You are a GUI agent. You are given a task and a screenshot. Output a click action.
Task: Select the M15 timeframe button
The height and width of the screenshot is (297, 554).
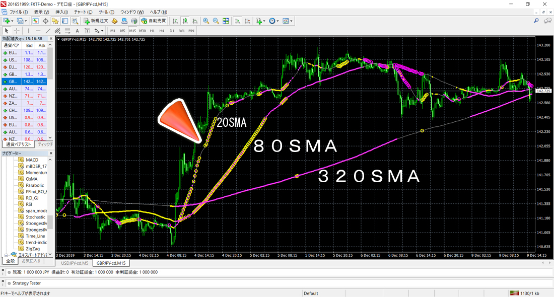(x=132, y=31)
